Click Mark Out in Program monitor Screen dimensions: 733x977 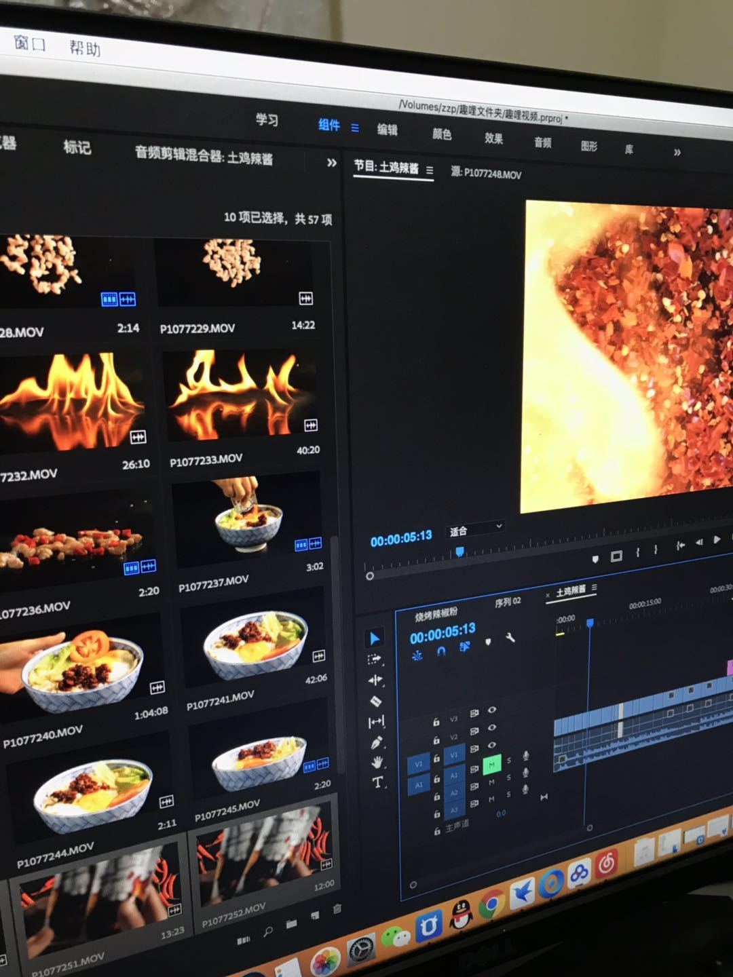(656, 550)
